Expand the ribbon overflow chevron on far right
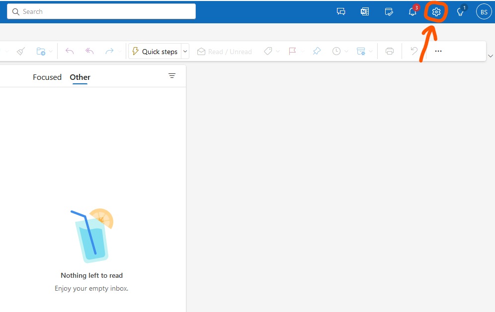495x312 pixels. [x=491, y=56]
